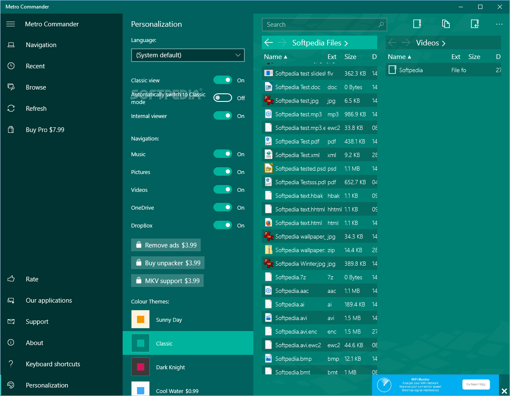Sort by Name in Softpedia Files pane
This screenshot has width=510, height=396.
point(275,57)
